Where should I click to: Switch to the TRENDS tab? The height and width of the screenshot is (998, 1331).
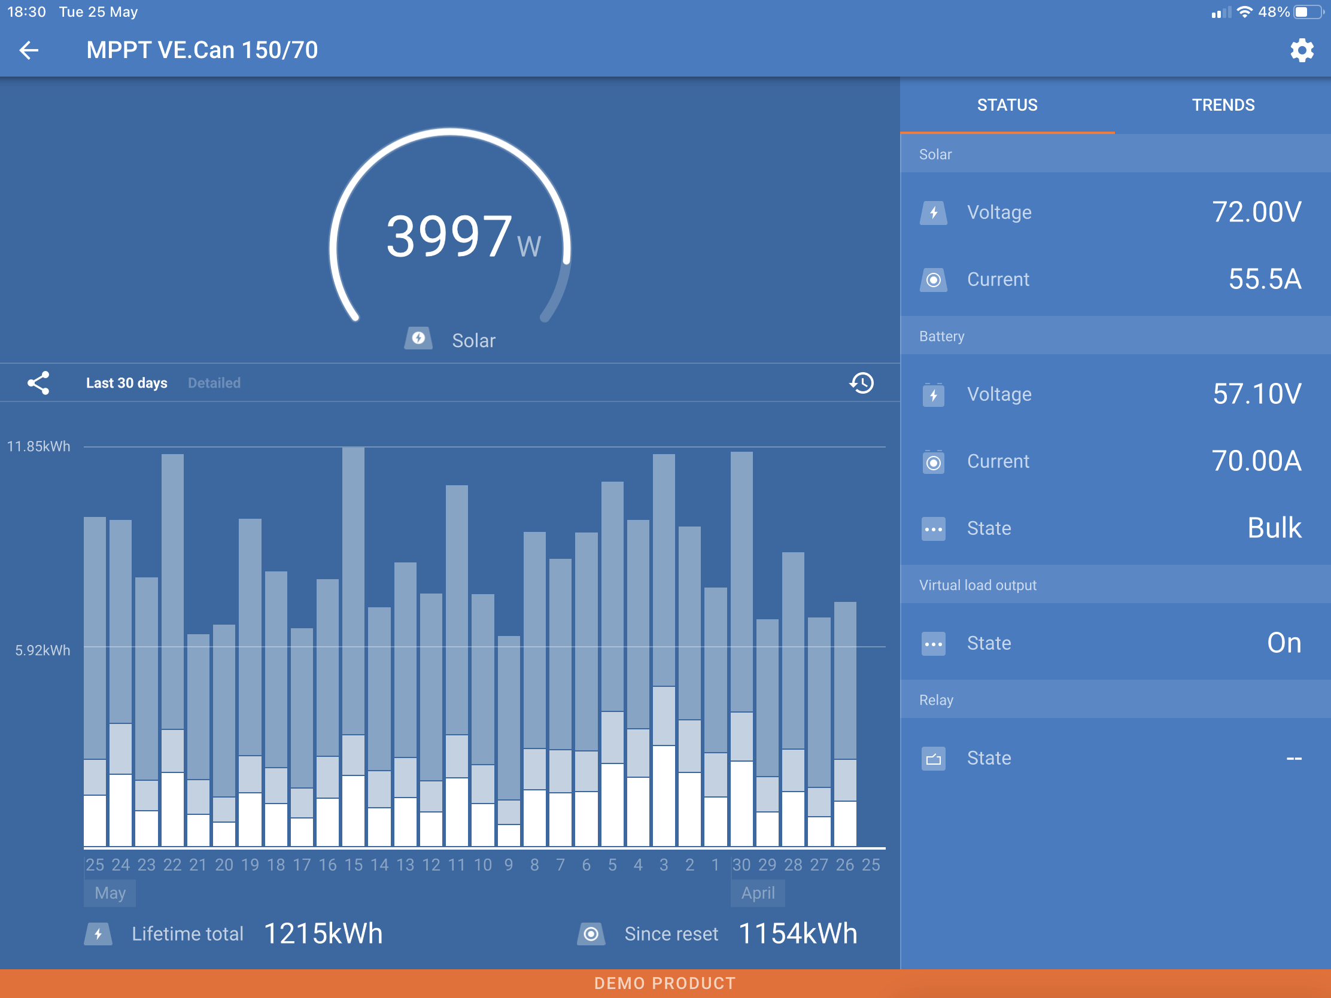point(1223,105)
